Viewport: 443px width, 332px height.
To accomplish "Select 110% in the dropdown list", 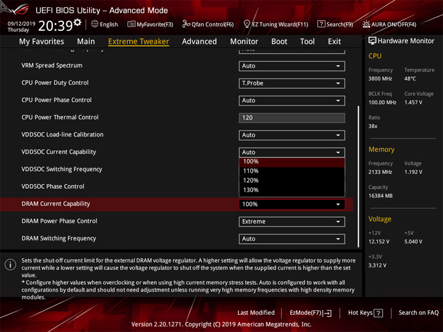I will click(292, 171).
